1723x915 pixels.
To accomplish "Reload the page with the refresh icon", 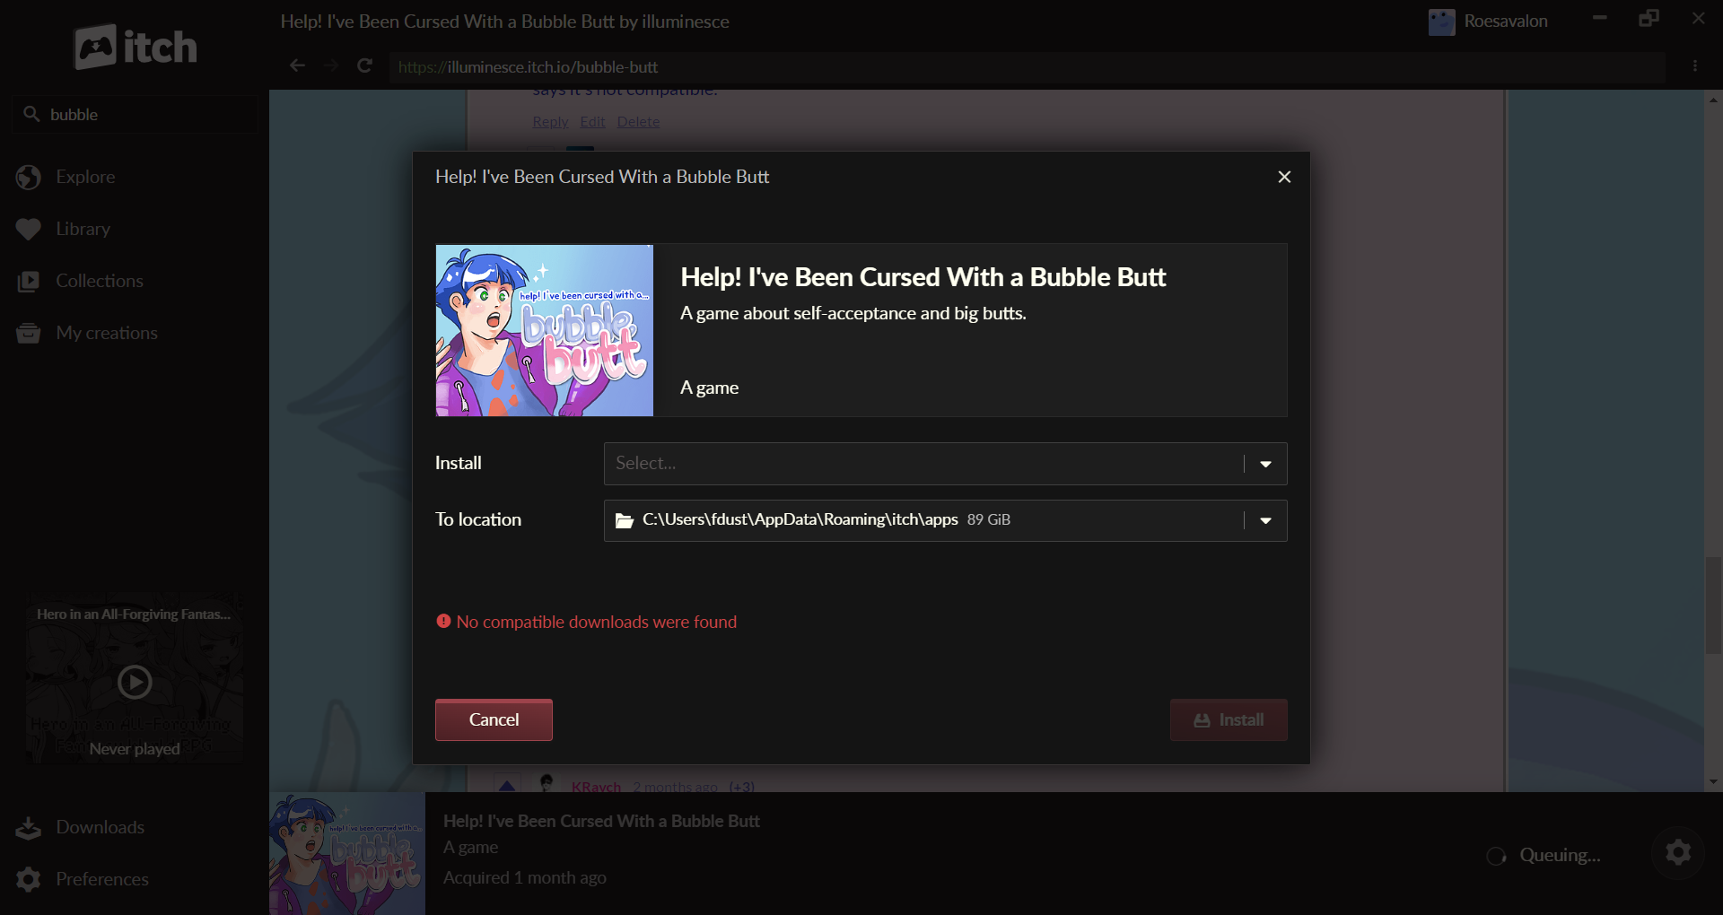I will (x=364, y=65).
